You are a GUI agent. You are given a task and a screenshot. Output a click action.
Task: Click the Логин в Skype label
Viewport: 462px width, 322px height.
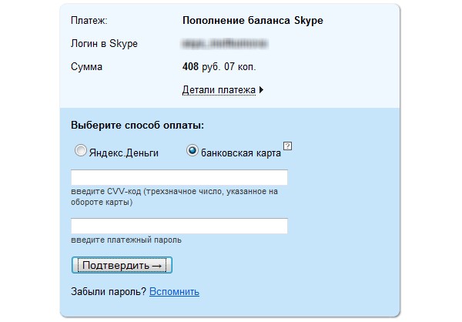[x=104, y=44]
